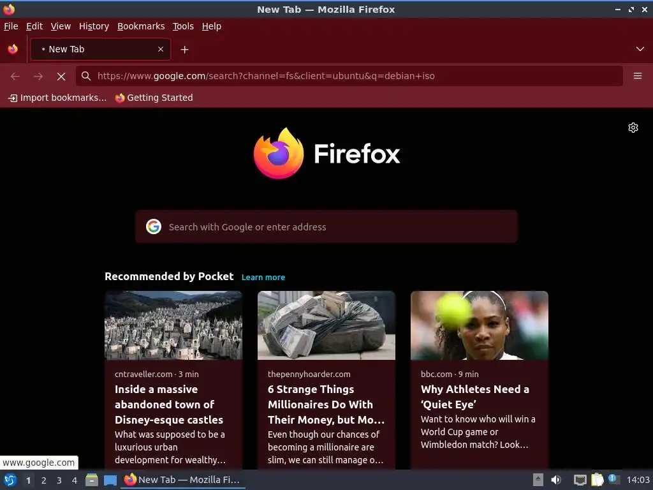Open the clipboard manager tray icon
The image size is (653, 490).
pyautogui.click(x=597, y=480)
